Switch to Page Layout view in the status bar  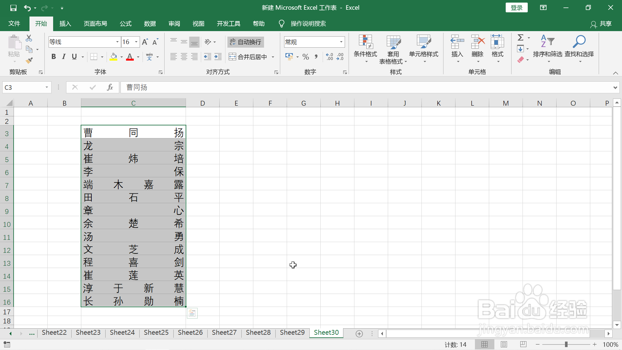pos(504,344)
